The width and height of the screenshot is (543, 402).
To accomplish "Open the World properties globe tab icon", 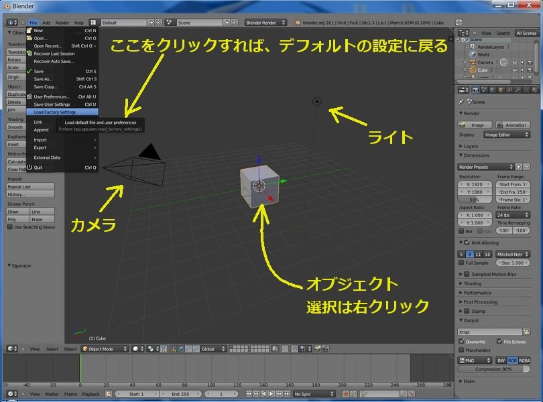I will coord(493,90).
